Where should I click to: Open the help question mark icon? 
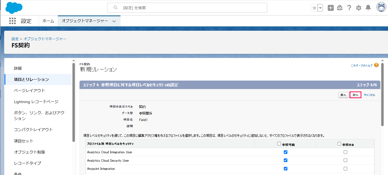(x=349, y=8)
